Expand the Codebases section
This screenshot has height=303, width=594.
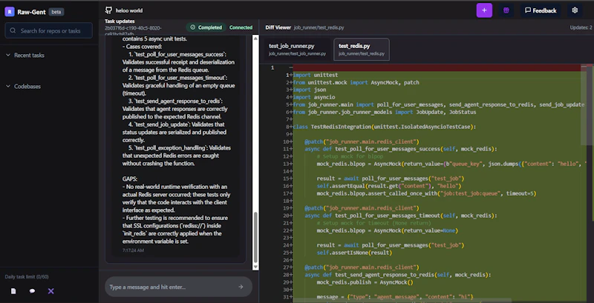click(x=23, y=87)
